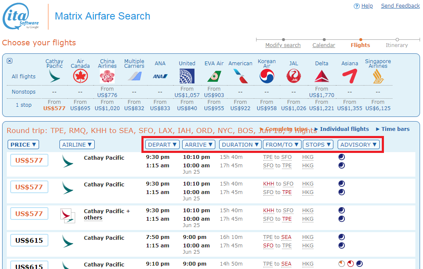Click Cathay Pacific logo in first US$615 result

coord(68,241)
